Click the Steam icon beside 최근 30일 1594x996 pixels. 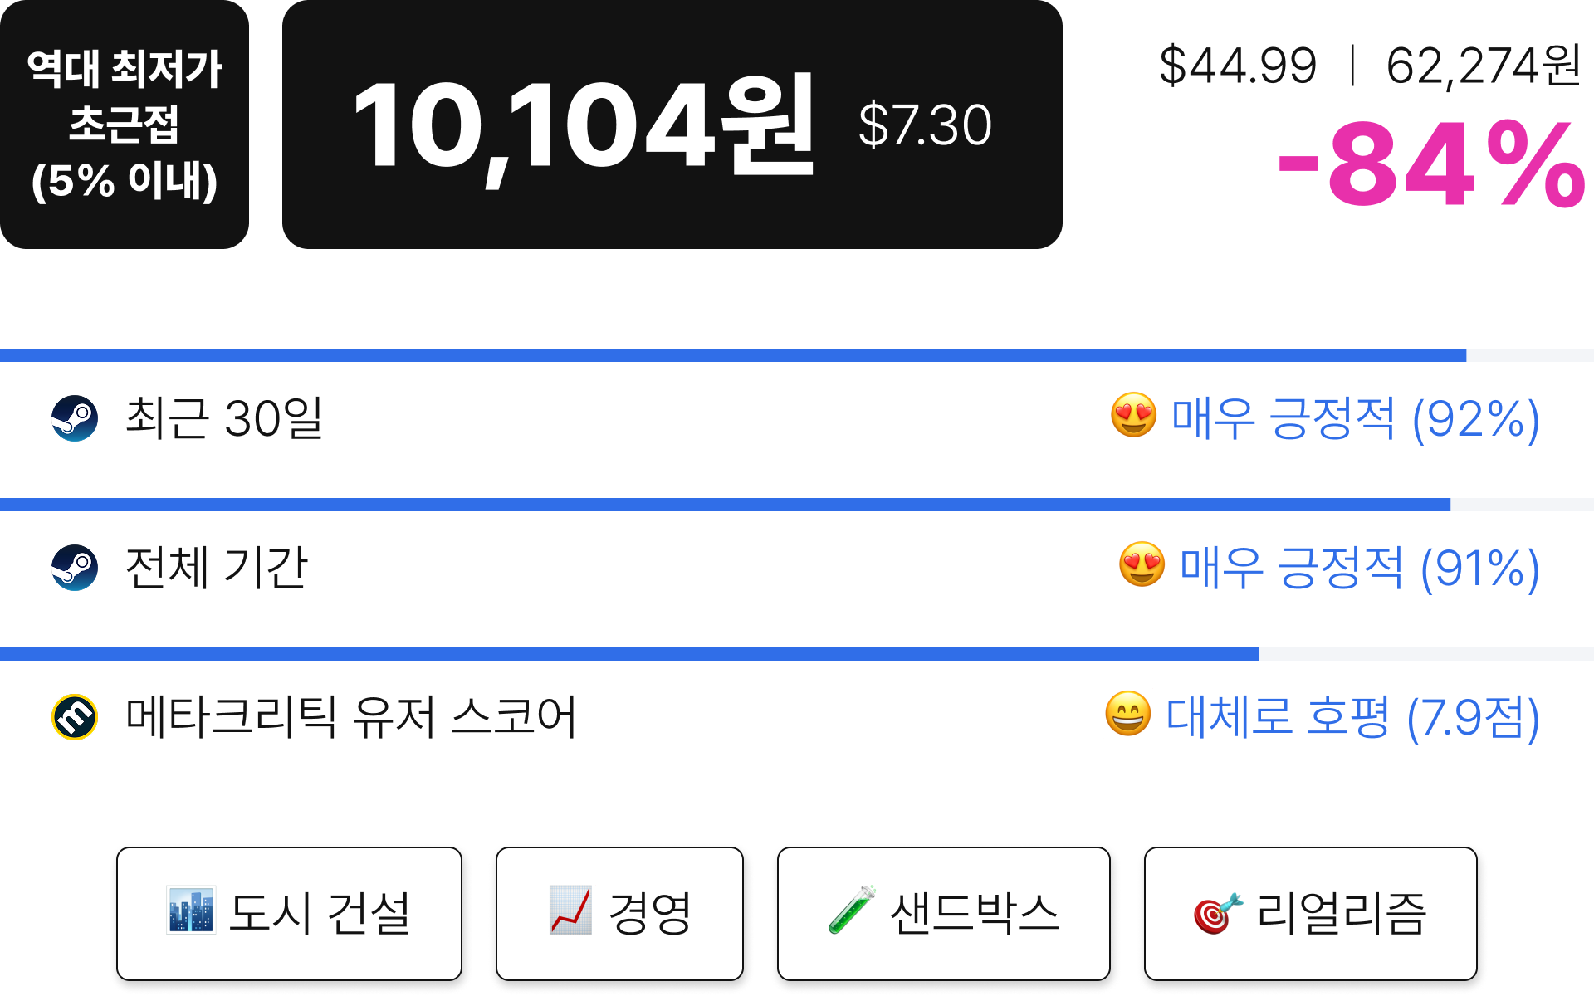(75, 418)
